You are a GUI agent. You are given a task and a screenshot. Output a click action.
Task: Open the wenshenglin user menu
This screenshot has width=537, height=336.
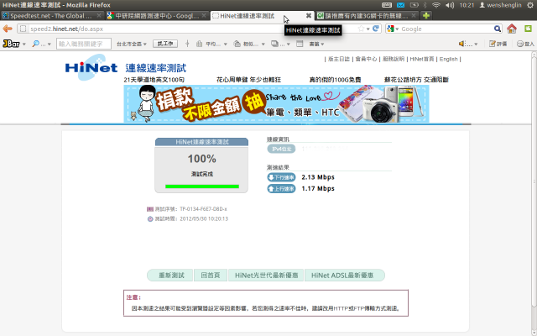point(500,5)
